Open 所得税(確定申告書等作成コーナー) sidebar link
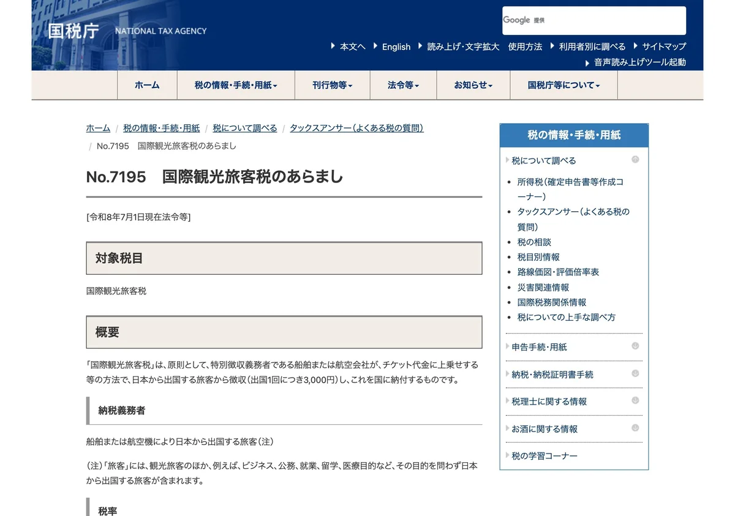Screen dimensions: 735x516 pos(570,189)
